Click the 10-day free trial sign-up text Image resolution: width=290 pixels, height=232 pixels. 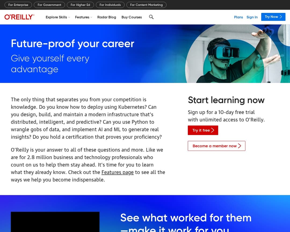tap(226, 116)
